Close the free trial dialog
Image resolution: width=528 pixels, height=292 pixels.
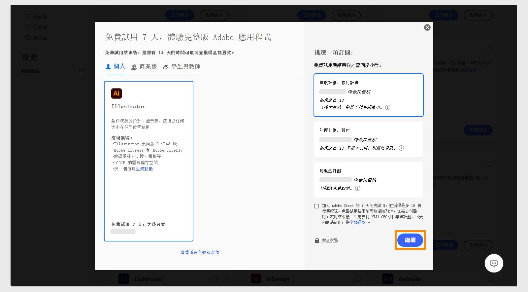coord(427,27)
